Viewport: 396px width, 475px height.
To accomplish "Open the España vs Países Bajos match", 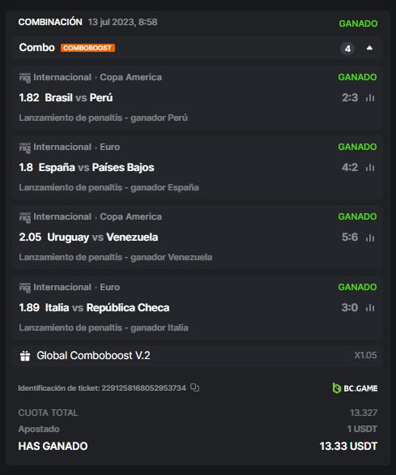I will coord(96,168).
